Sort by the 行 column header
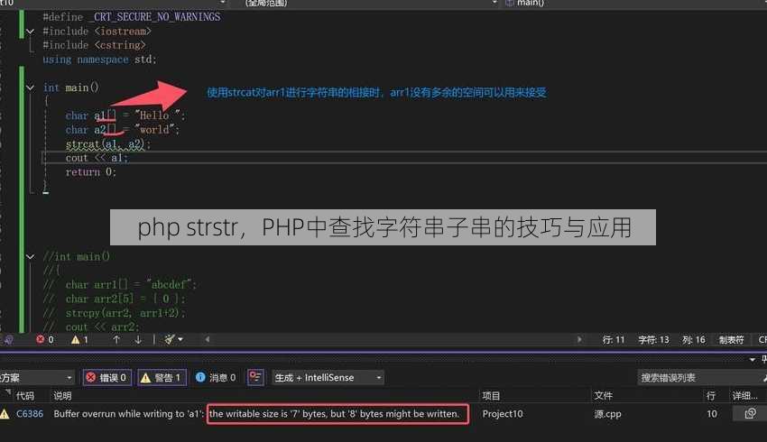The image size is (767, 442). point(711,396)
